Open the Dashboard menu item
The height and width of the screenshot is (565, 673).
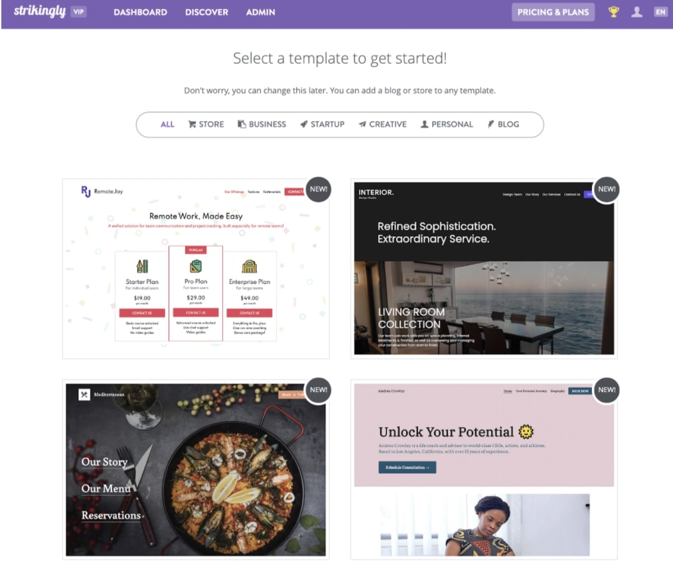[140, 13]
